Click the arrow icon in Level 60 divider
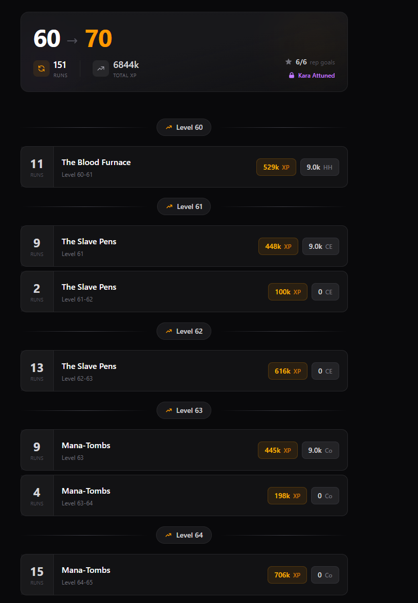Viewport: 418px width, 603px height. 169,127
